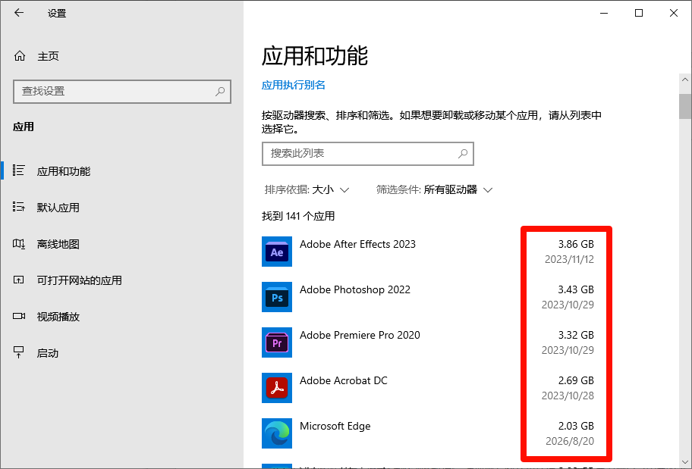Go back with the arrow icon
692x469 pixels.
coord(18,13)
